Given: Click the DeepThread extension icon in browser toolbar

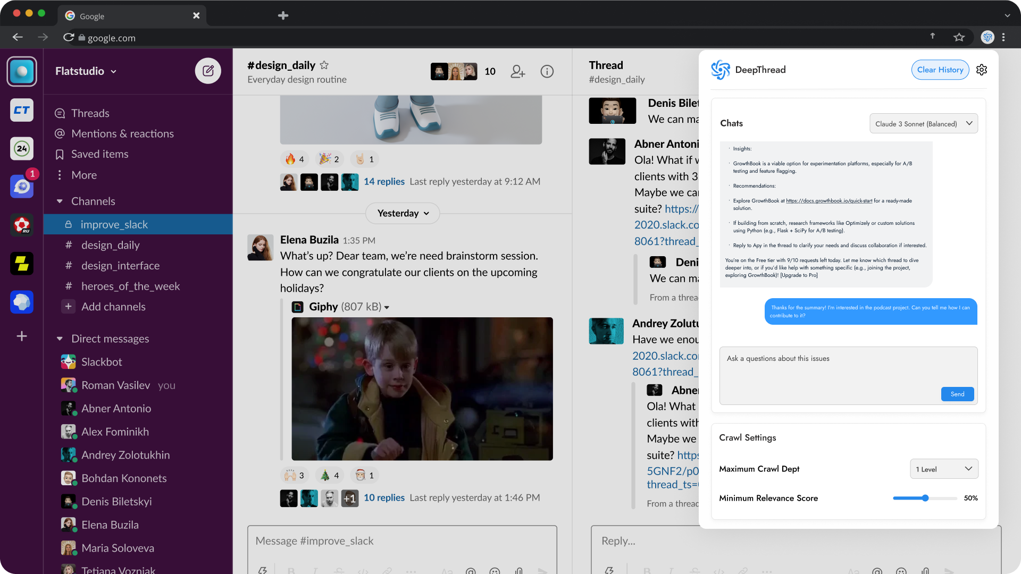Looking at the screenshot, I should [987, 37].
